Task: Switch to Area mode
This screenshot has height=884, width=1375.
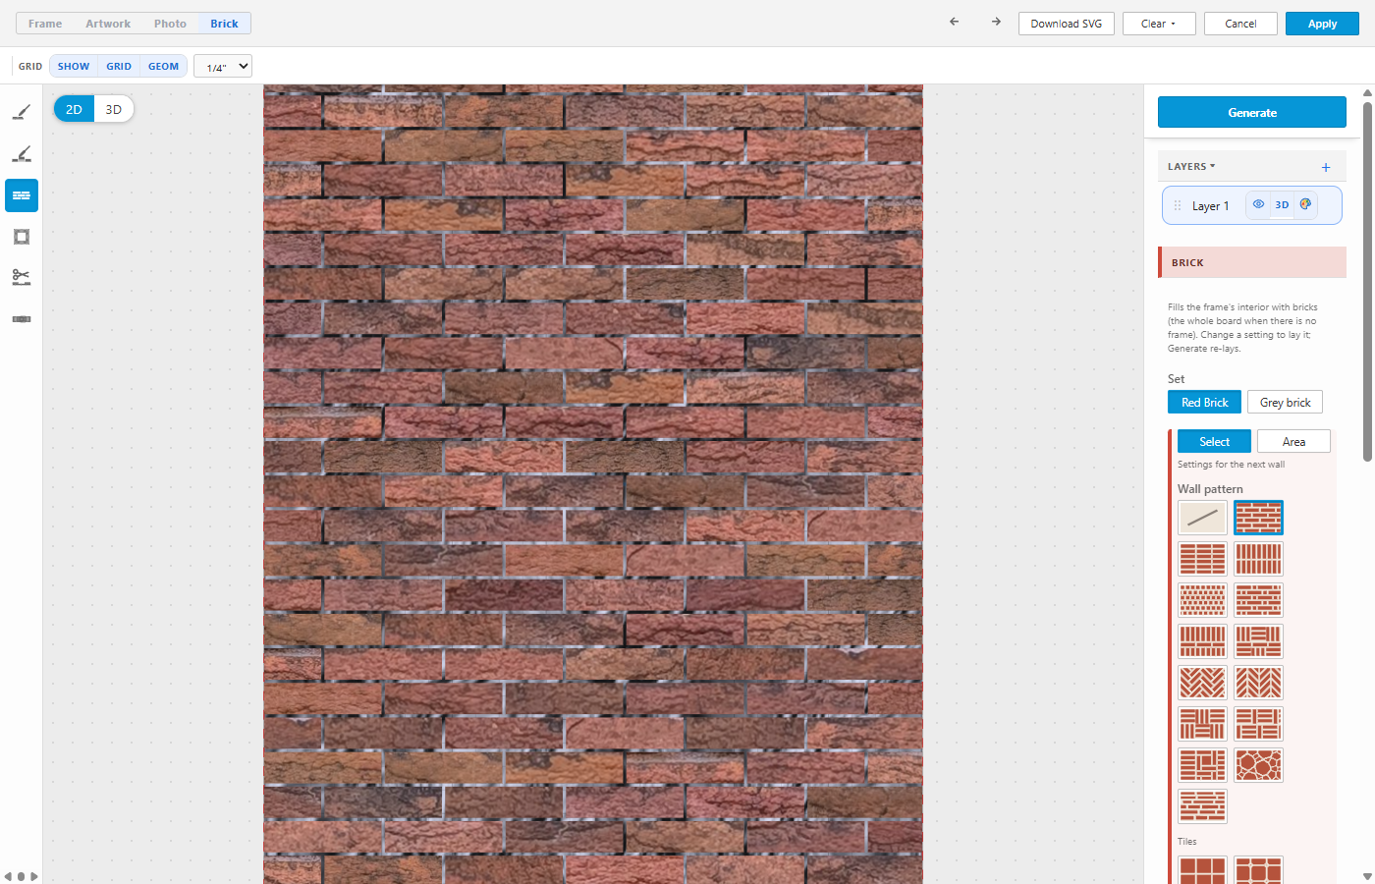Action: tap(1293, 442)
